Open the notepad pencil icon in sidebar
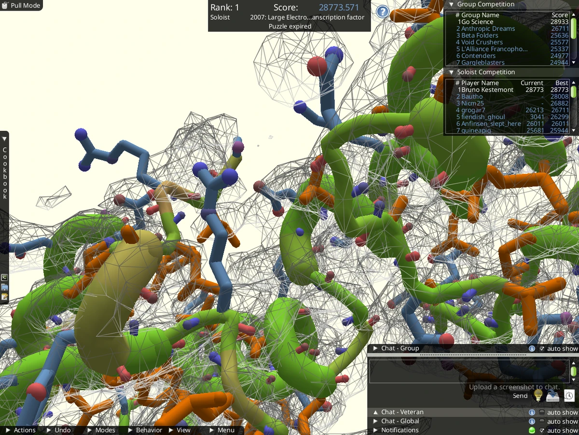Image resolution: width=579 pixels, height=435 pixels. tap(4, 296)
